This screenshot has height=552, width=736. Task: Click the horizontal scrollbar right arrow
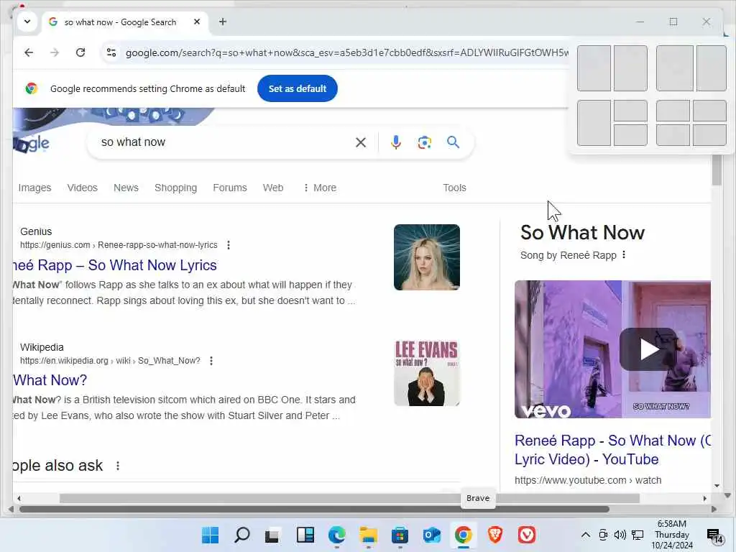pos(704,499)
